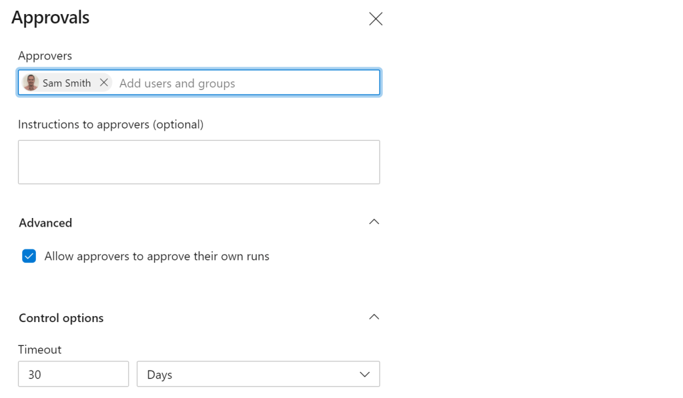Screen dimensions: 683x398
Task: Click the Approvals panel title
Action: pyautogui.click(x=51, y=18)
